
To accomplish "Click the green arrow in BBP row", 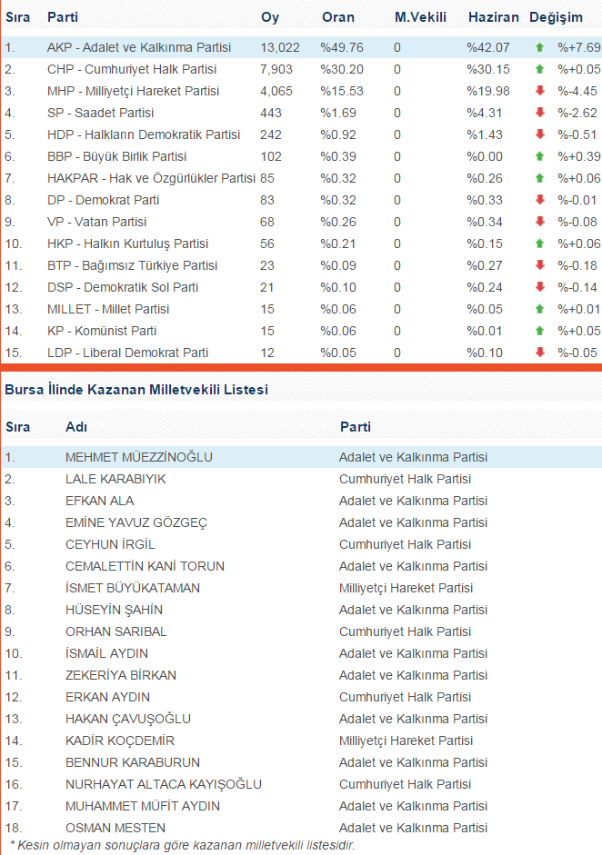I will tap(539, 156).
